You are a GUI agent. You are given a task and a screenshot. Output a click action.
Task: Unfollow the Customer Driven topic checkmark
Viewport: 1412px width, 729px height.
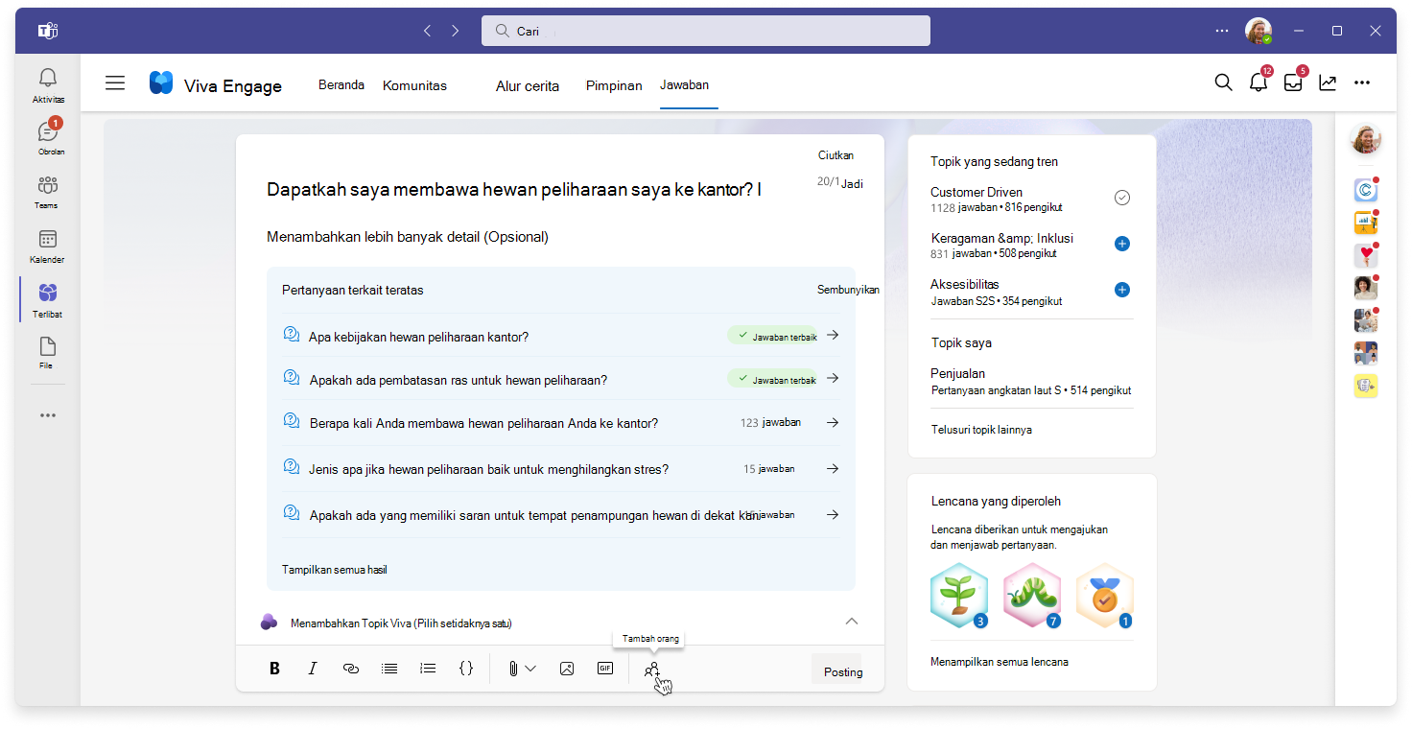point(1122,198)
